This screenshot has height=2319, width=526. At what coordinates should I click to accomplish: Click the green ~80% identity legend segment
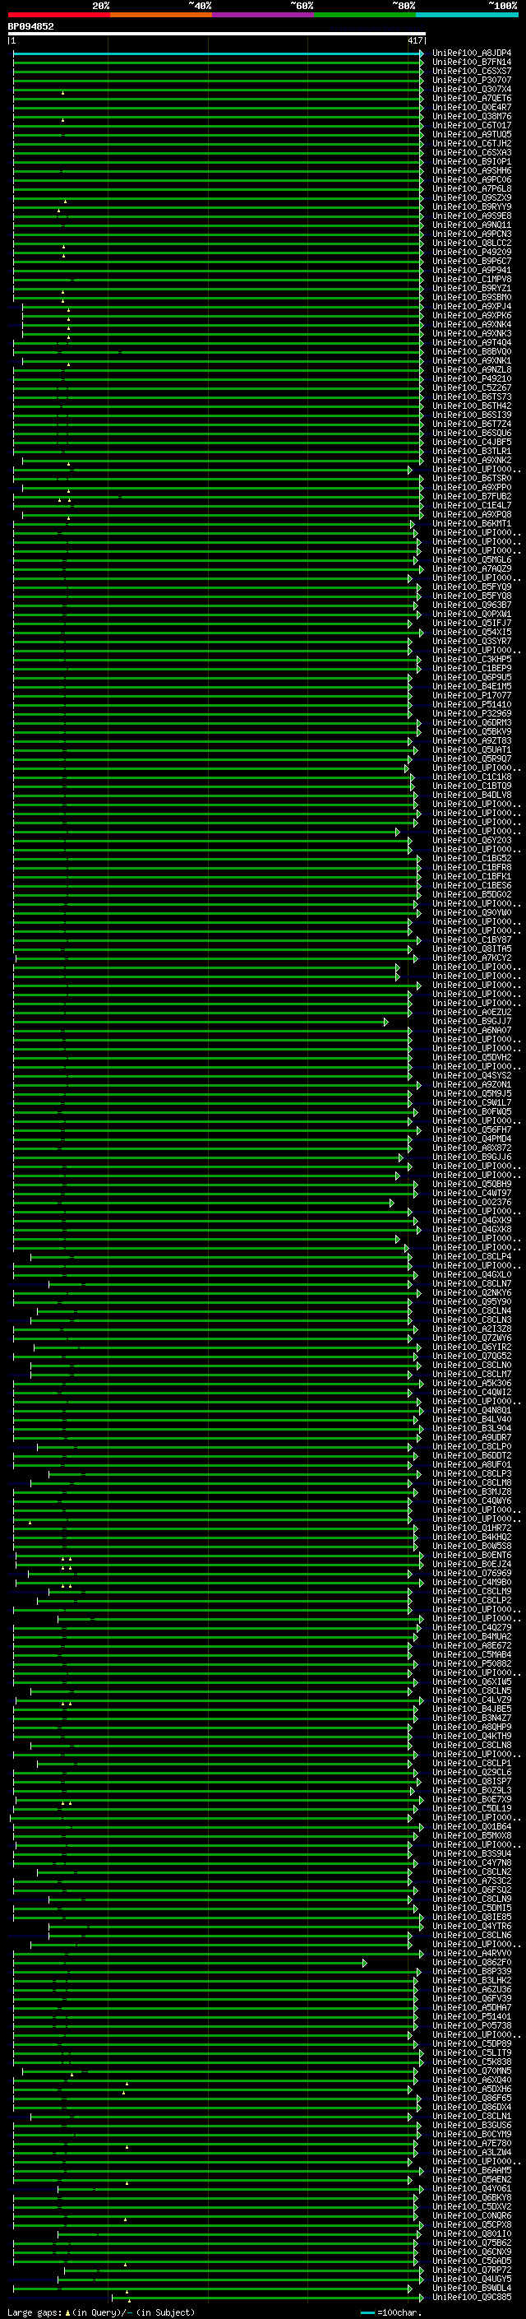(365, 15)
